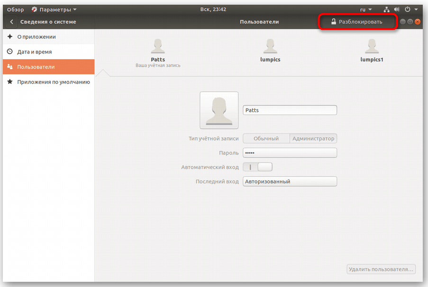
Task: Click the volume speaker icon in top bar
Action: click(x=396, y=9)
